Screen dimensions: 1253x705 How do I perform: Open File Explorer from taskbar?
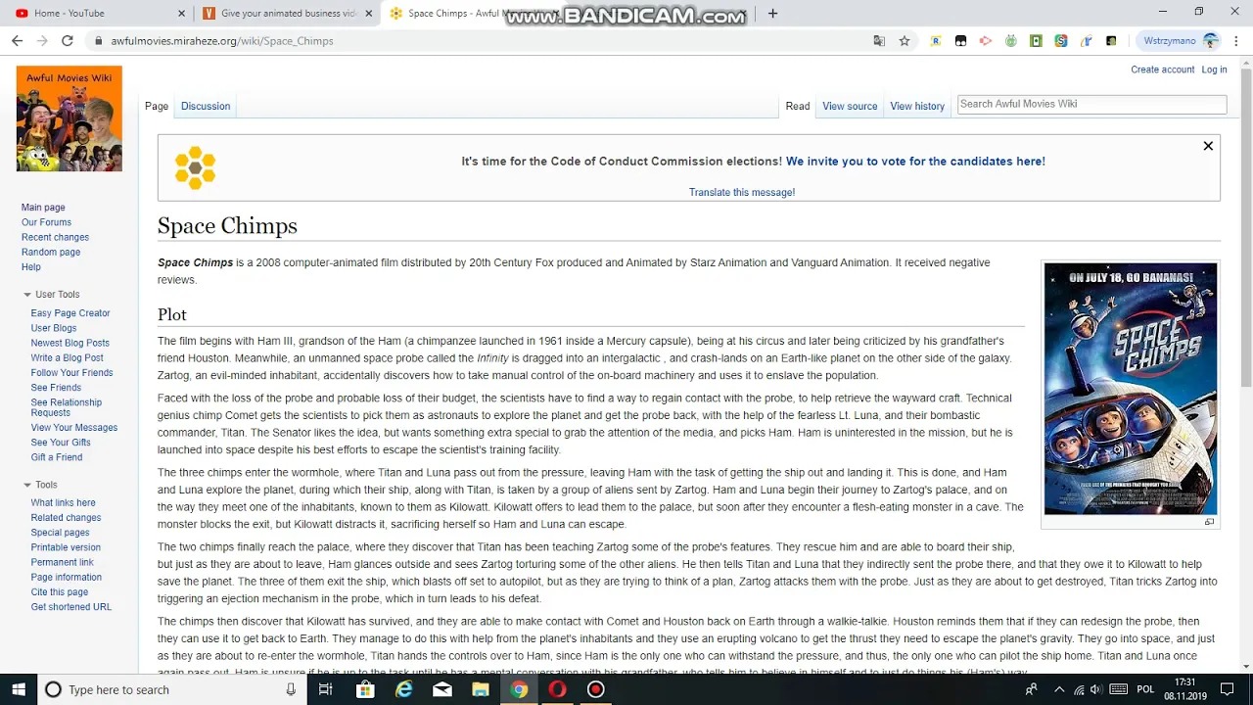[481, 689]
